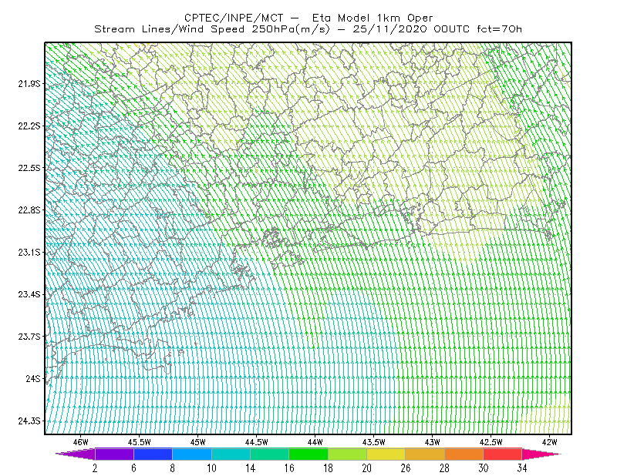Click the purple 2-6 m/s color swatch
The image size is (617, 476).
tap(114, 454)
